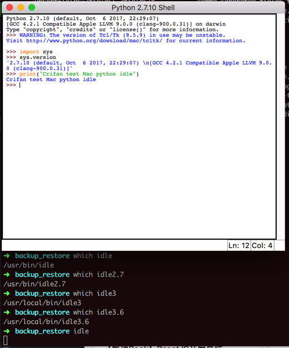289x348 pixels.
Task: Click '/usr/local/bin/idle3' terminal output
Action: [42, 302]
